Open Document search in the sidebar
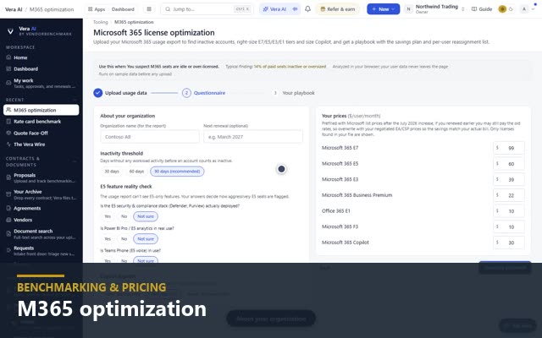The height and width of the screenshot is (338, 542). point(41,234)
